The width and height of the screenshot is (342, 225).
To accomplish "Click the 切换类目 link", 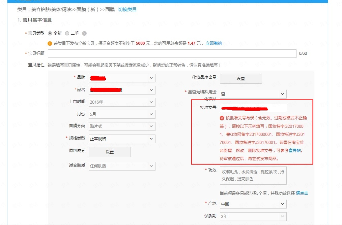I will pyautogui.click(x=127, y=9).
